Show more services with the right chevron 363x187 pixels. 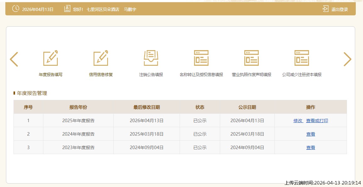pos(347,59)
